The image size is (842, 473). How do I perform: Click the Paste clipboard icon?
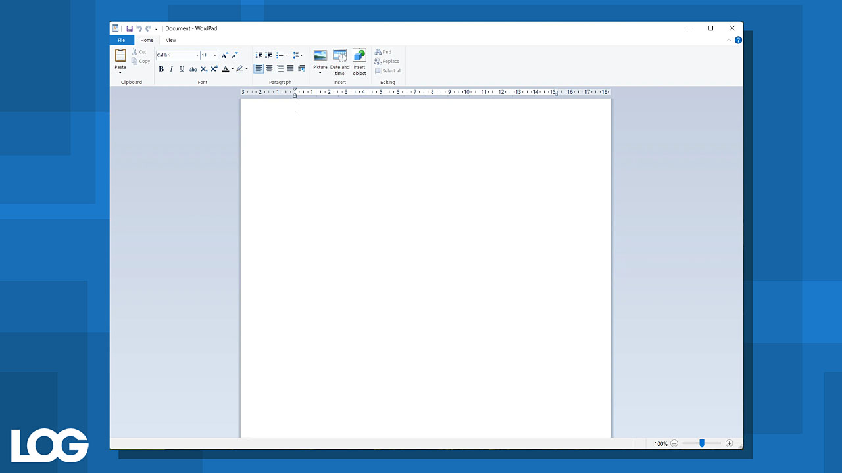coord(120,56)
